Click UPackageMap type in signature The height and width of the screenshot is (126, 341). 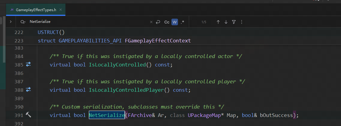click(204, 115)
